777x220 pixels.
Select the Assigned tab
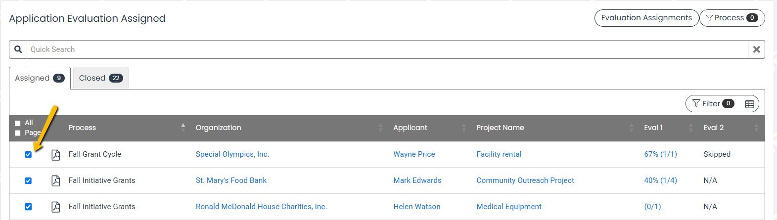40,78
